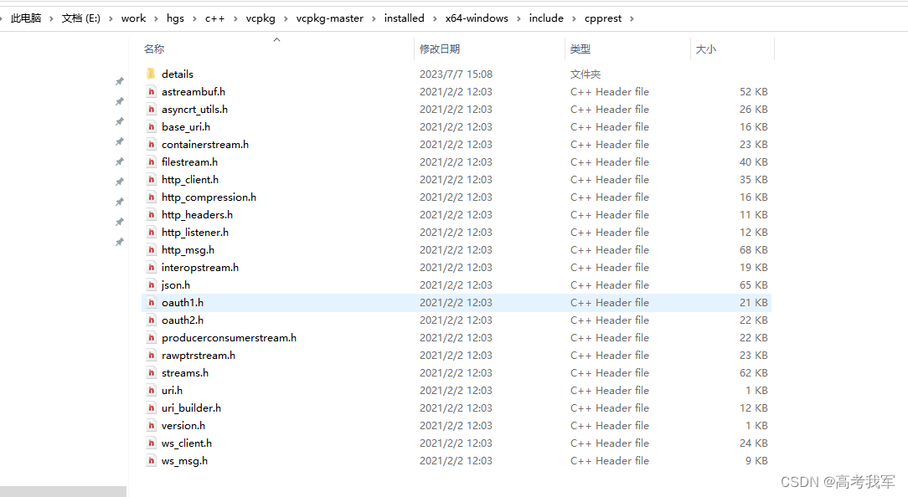Expand the chevron after 文档 (E:) breadcrumb
This screenshot has width=908, height=497.
pos(111,18)
